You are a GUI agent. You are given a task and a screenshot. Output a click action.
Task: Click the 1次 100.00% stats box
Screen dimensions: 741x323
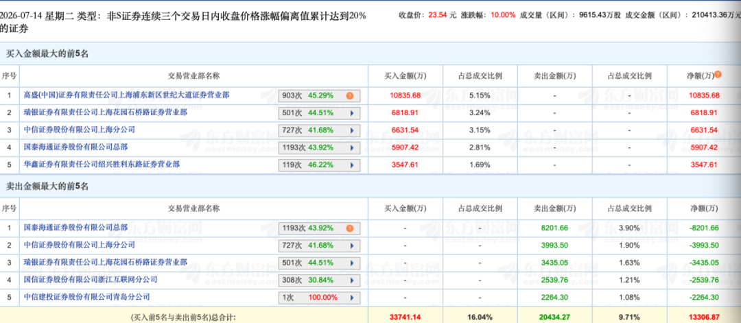[x=320, y=298]
